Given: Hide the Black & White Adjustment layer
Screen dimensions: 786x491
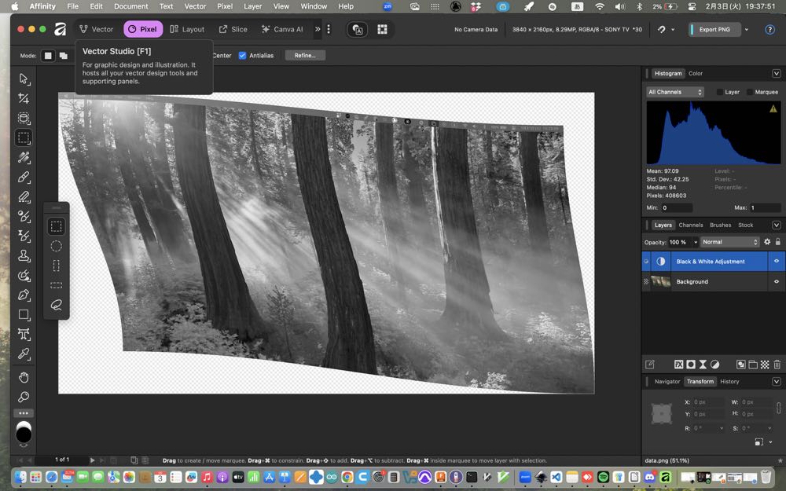Looking at the screenshot, I should (777, 262).
